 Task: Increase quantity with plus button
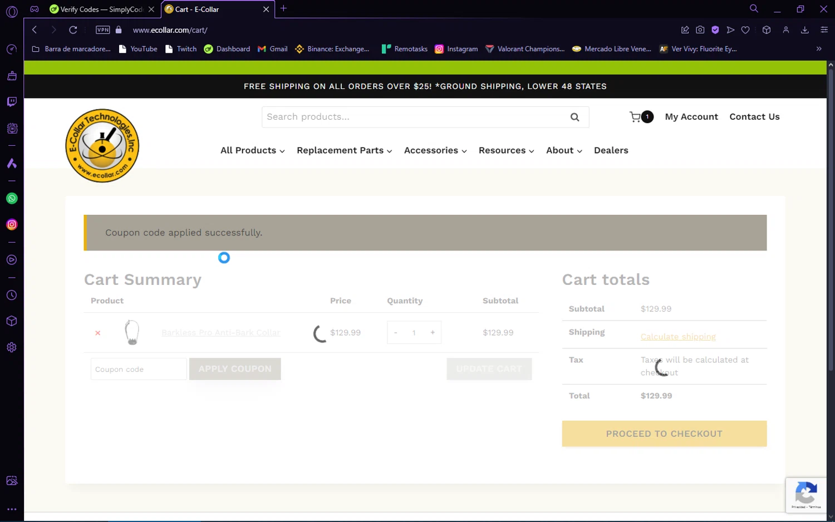[x=433, y=333]
